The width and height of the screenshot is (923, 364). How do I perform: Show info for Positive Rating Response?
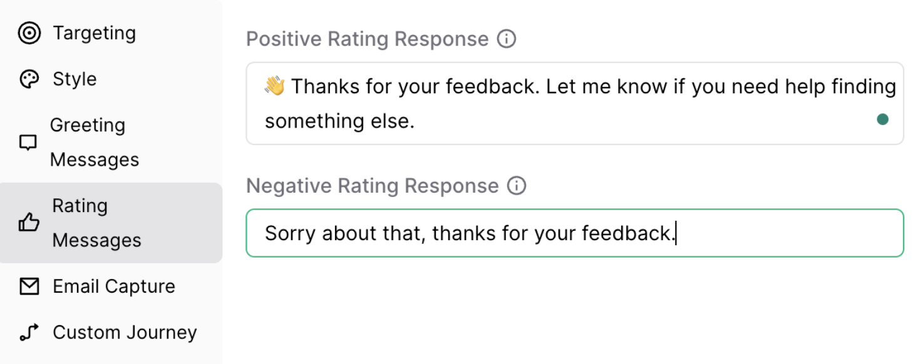coord(506,39)
